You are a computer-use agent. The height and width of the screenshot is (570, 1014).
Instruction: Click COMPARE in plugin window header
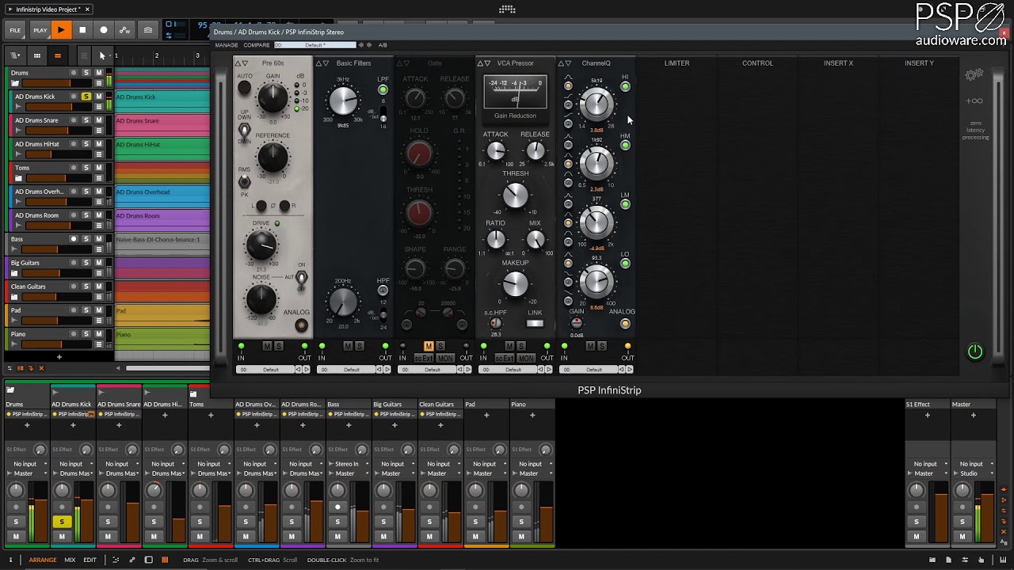coord(257,45)
